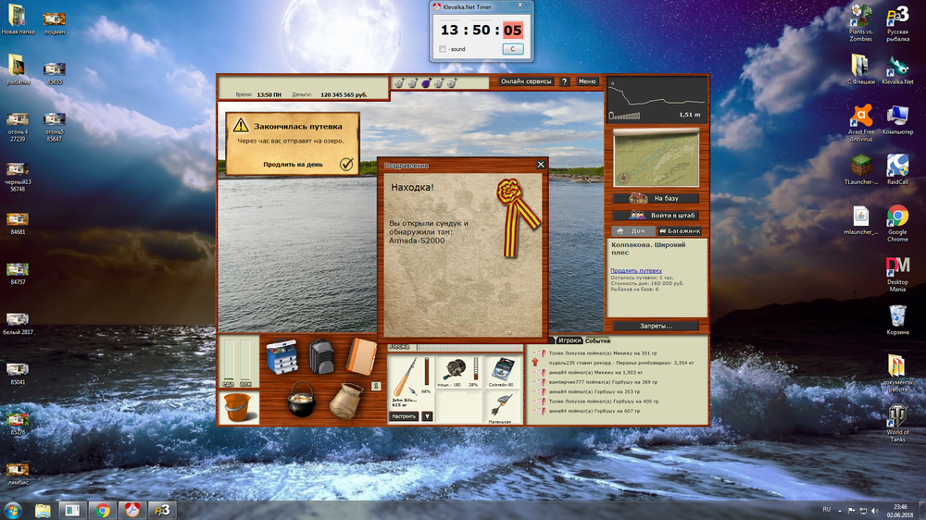Switch to the Игроки tab
The width and height of the screenshot is (926, 520).
[x=569, y=341]
